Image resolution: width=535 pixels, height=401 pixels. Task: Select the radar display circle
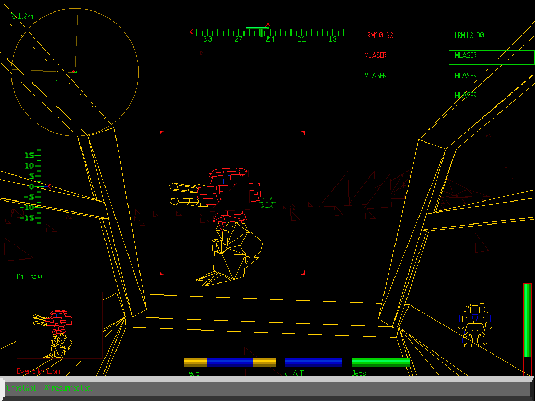pos(76,70)
